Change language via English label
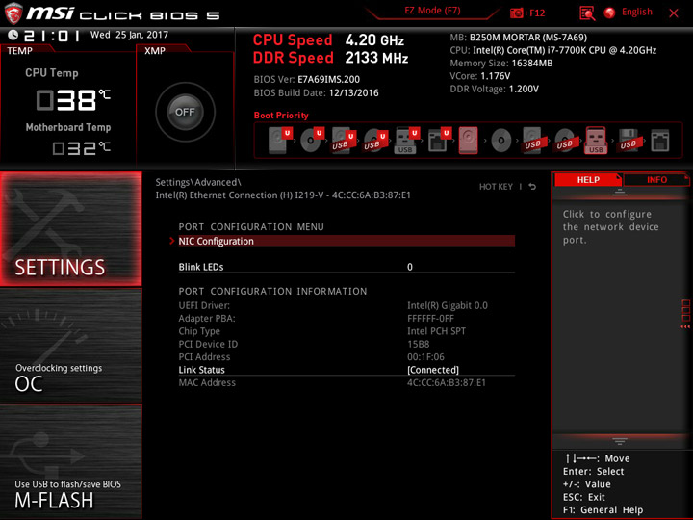Image resolution: width=693 pixels, height=520 pixels. tap(637, 12)
